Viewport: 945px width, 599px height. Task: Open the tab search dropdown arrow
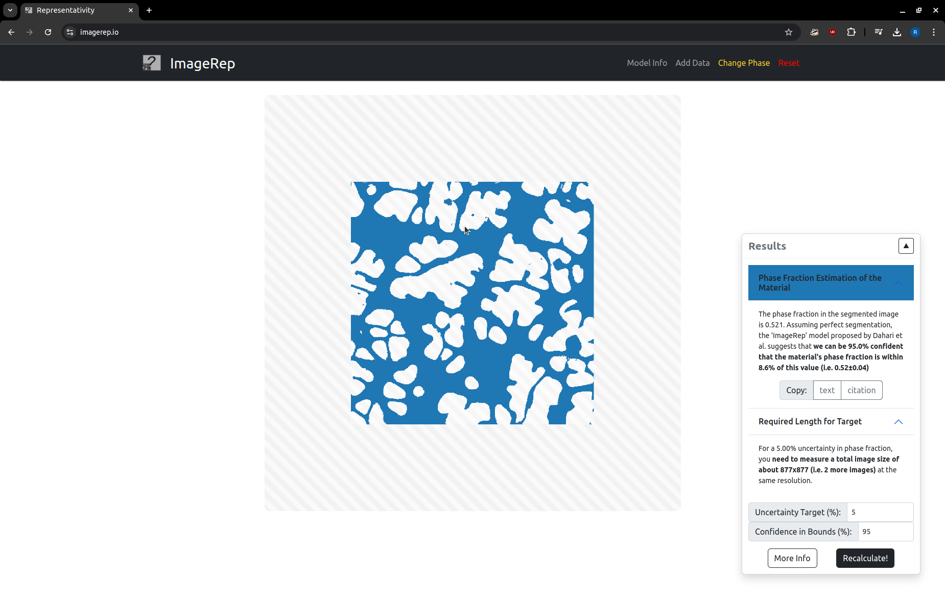coord(10,10)
